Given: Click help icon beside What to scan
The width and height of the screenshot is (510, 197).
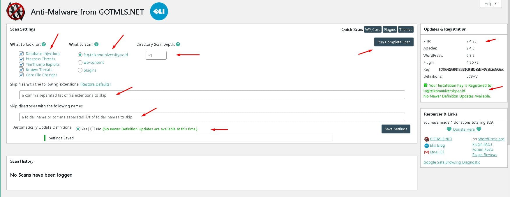Looking at the screenshot, I should click(x=96, y=44).
